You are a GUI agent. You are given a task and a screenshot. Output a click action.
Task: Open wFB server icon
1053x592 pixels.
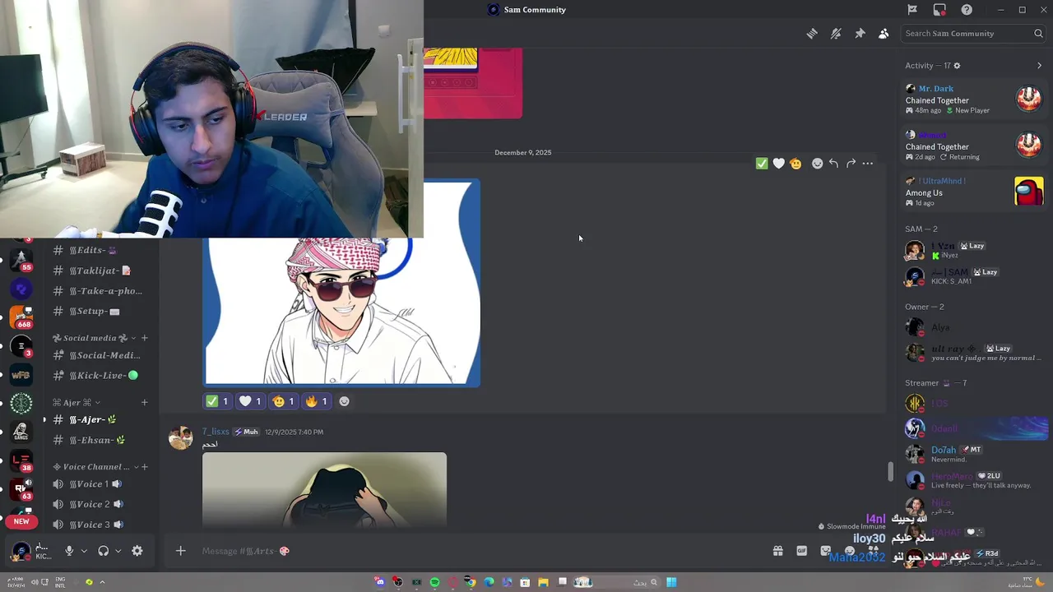click(21, 375)
